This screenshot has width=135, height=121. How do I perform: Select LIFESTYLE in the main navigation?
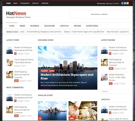point(64,26)
